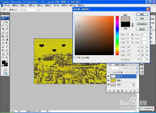The image size is (156, 113).
Task: Open the layer fill slider arrow
Action: tap(137, 72)
